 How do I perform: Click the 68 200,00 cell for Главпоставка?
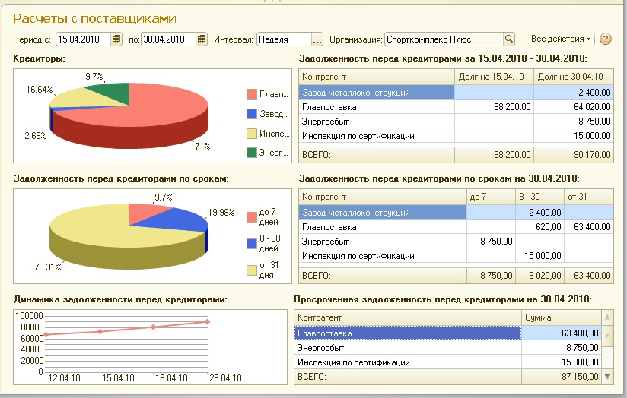pyautogui.click(x=495, y=107)
